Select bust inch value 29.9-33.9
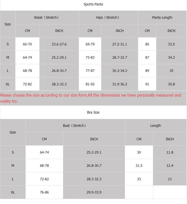The width and height of the screenshot is (187, 204). click(94, 192)
